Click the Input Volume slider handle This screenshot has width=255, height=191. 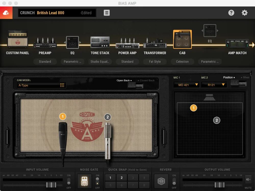point(51,185)
